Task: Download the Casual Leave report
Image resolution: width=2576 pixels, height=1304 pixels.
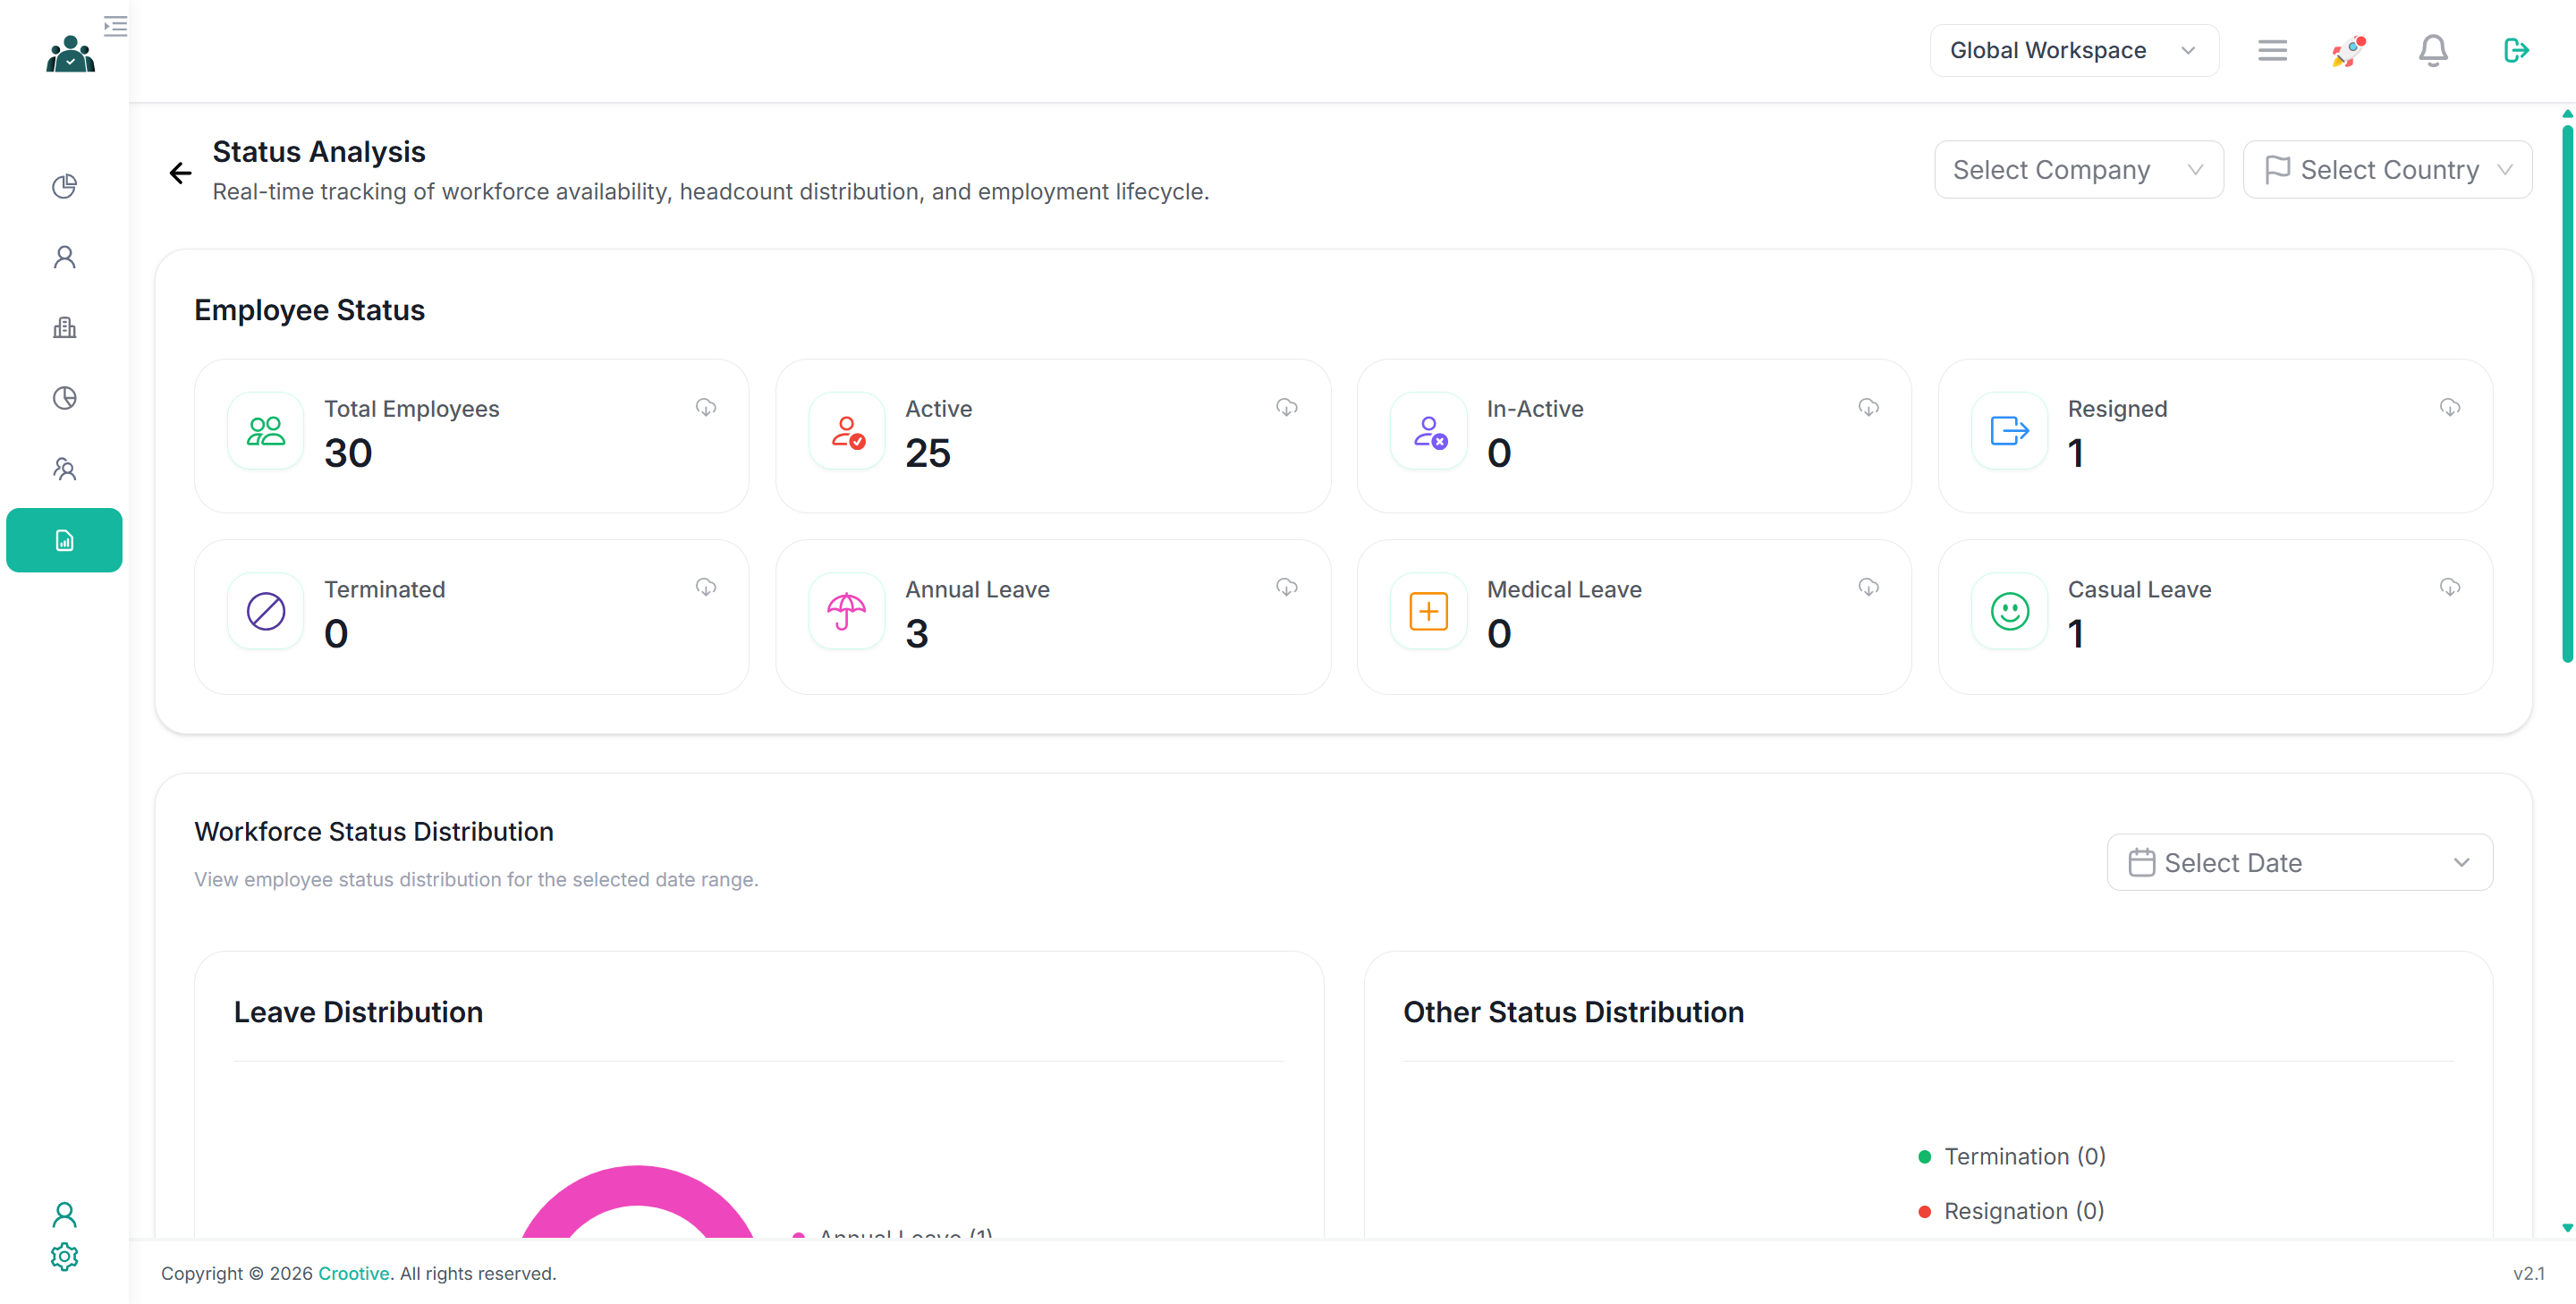Action: click(x=2449, y=587)
